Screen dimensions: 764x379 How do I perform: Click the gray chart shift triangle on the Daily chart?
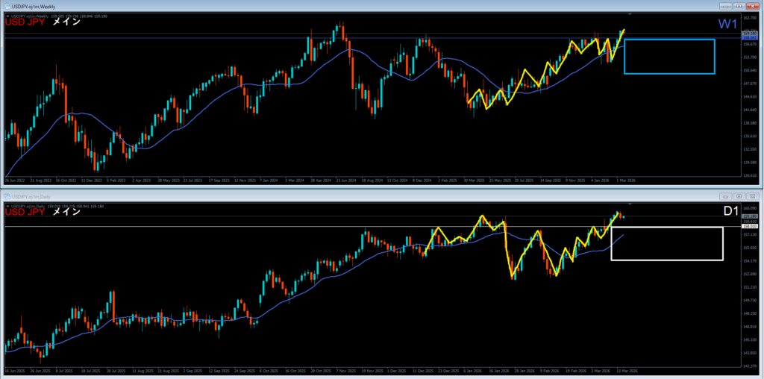pyautogui.click(x=630, y=204)
